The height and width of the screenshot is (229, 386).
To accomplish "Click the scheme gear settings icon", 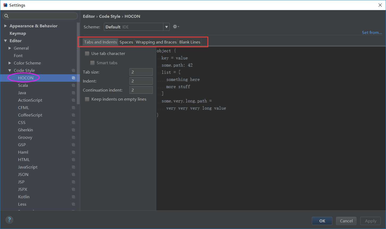I will click(176, 27).
